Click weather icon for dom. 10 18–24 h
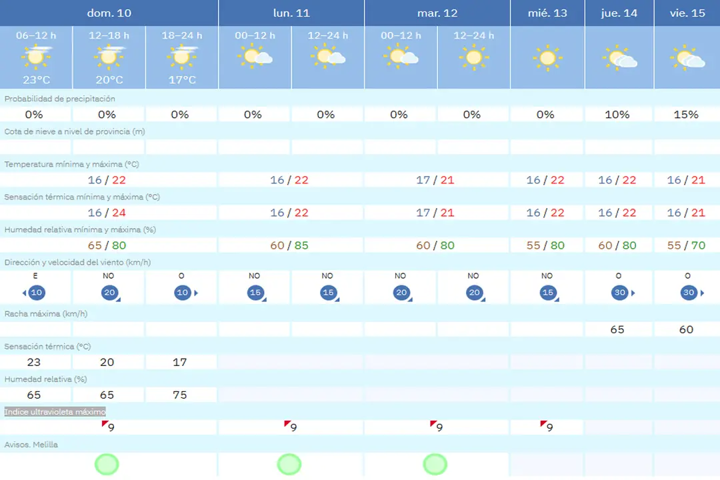Screen dimensions: 720x480 (x=182, y=57)
